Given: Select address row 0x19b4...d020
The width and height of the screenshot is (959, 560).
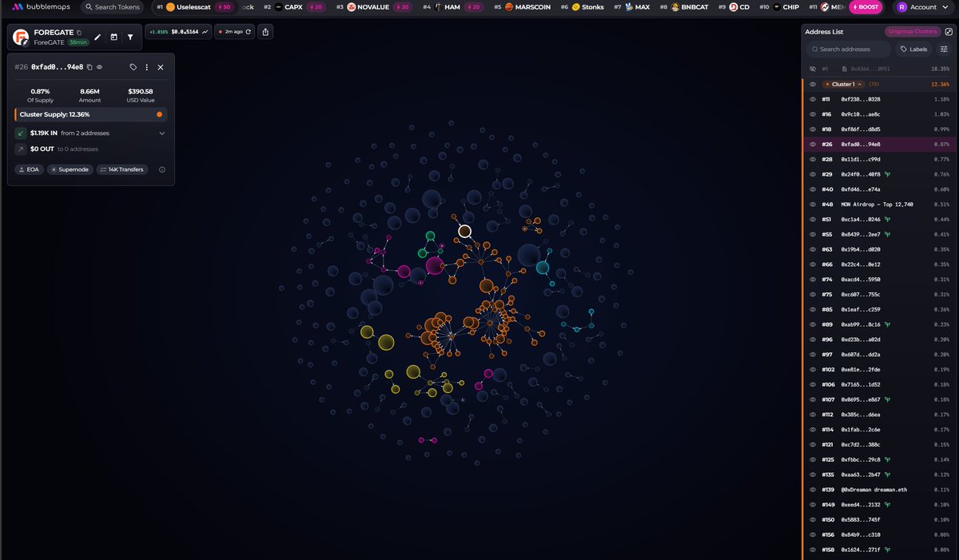Looking at the screenshot, I should 880,249.
